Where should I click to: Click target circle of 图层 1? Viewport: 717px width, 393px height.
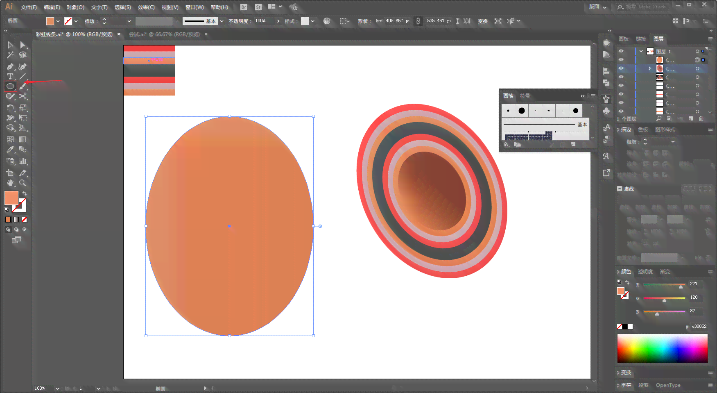[x=697, y=51]
